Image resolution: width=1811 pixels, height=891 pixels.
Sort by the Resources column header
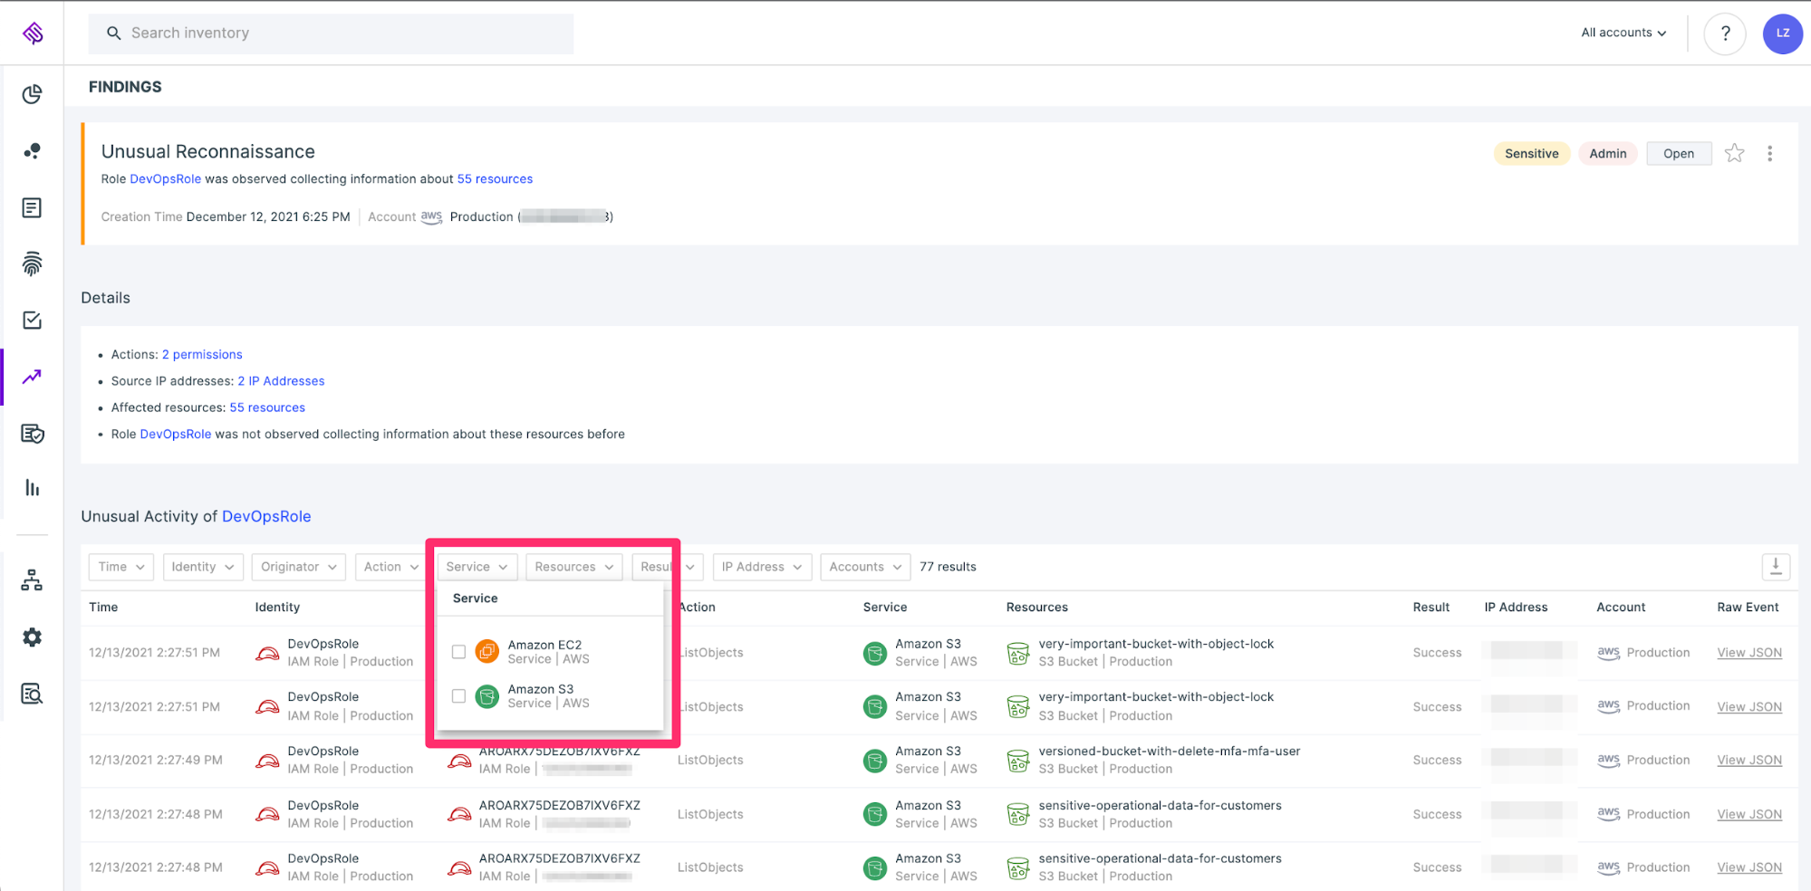[x=1036, y=608]
